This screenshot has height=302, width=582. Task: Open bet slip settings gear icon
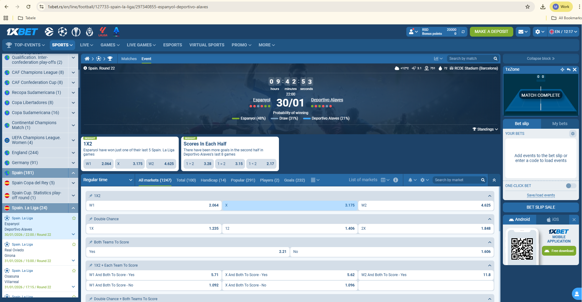(x=573, y=134)
